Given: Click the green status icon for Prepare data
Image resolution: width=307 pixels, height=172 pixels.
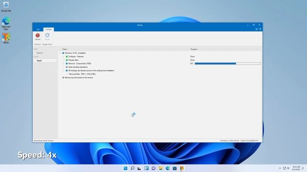Looking at the screenshot, I should pyautogui.click(x=67, y=60).
